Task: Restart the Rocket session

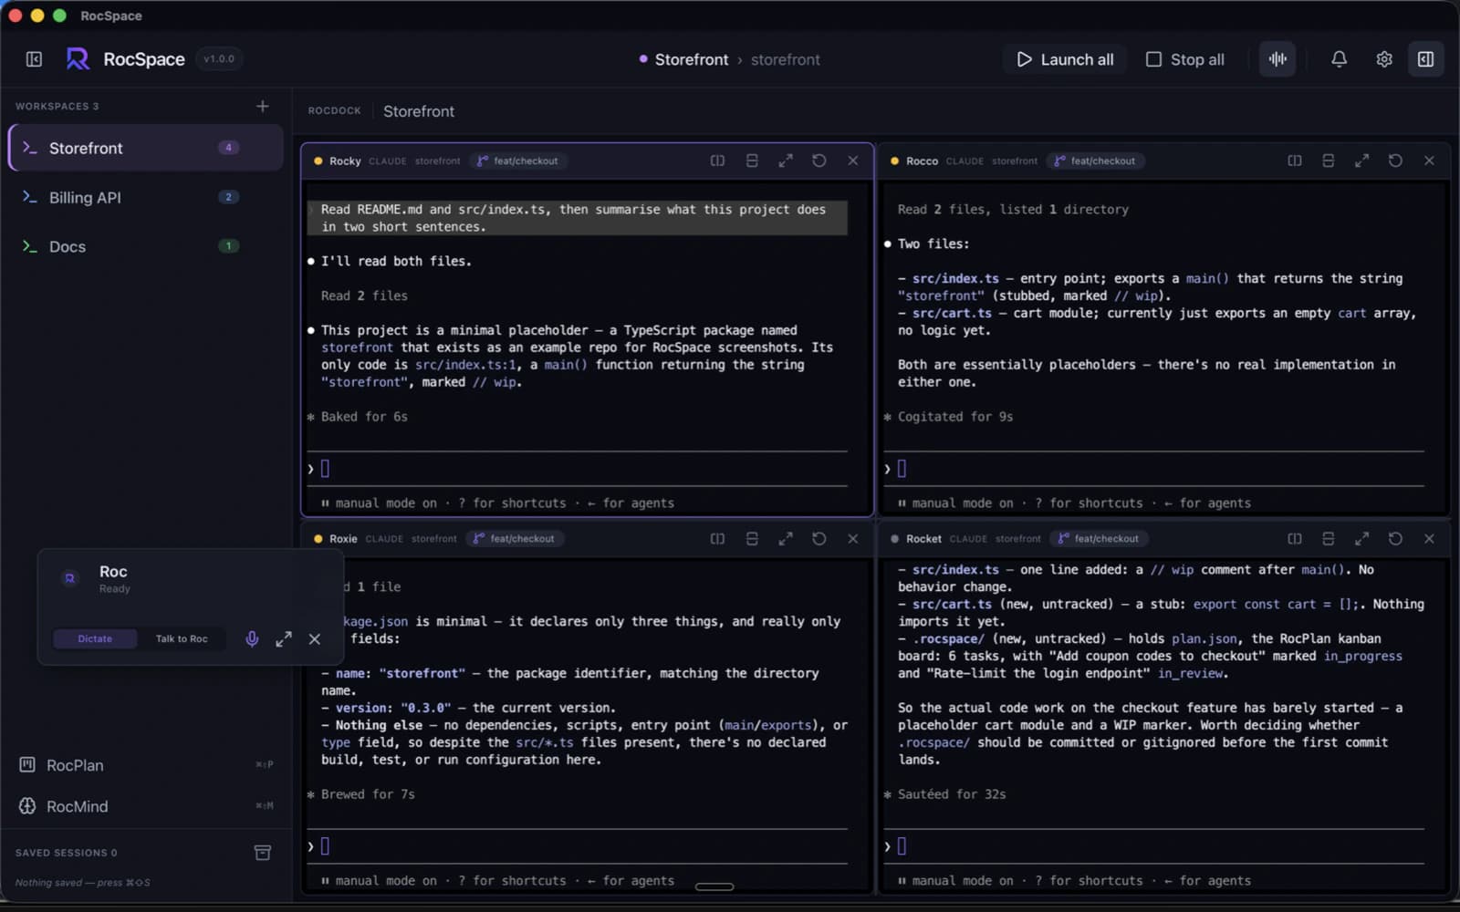Action: (x=1395, y=539)
